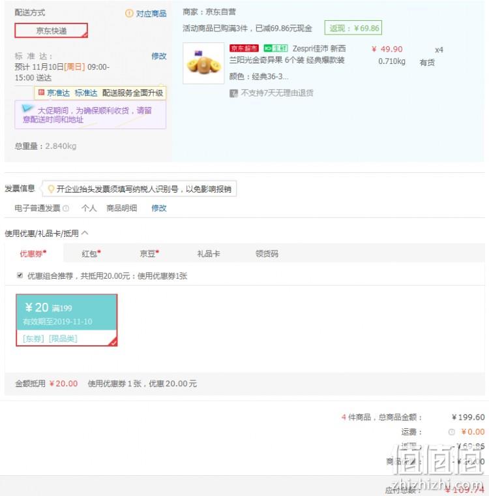Click the 商家：京东自营 seller text

coord(209,12)
